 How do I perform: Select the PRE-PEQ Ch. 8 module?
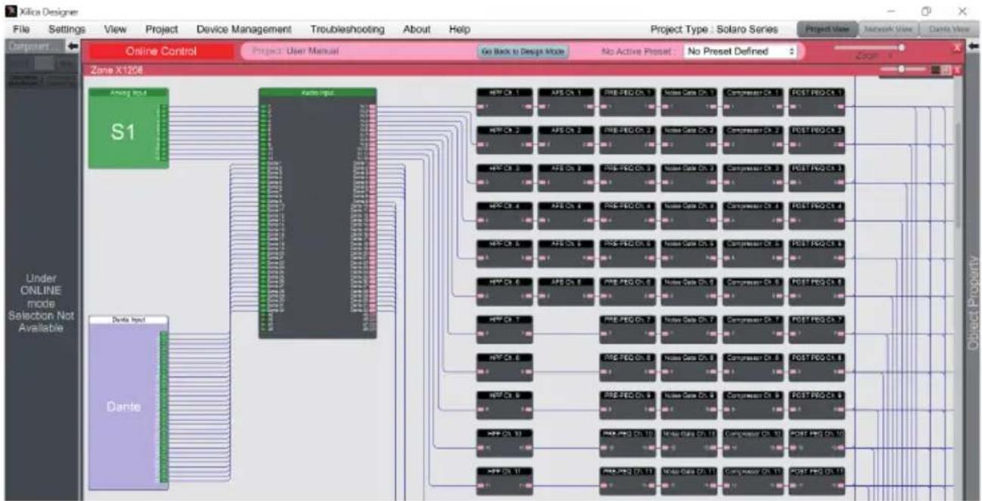(627, 366)
